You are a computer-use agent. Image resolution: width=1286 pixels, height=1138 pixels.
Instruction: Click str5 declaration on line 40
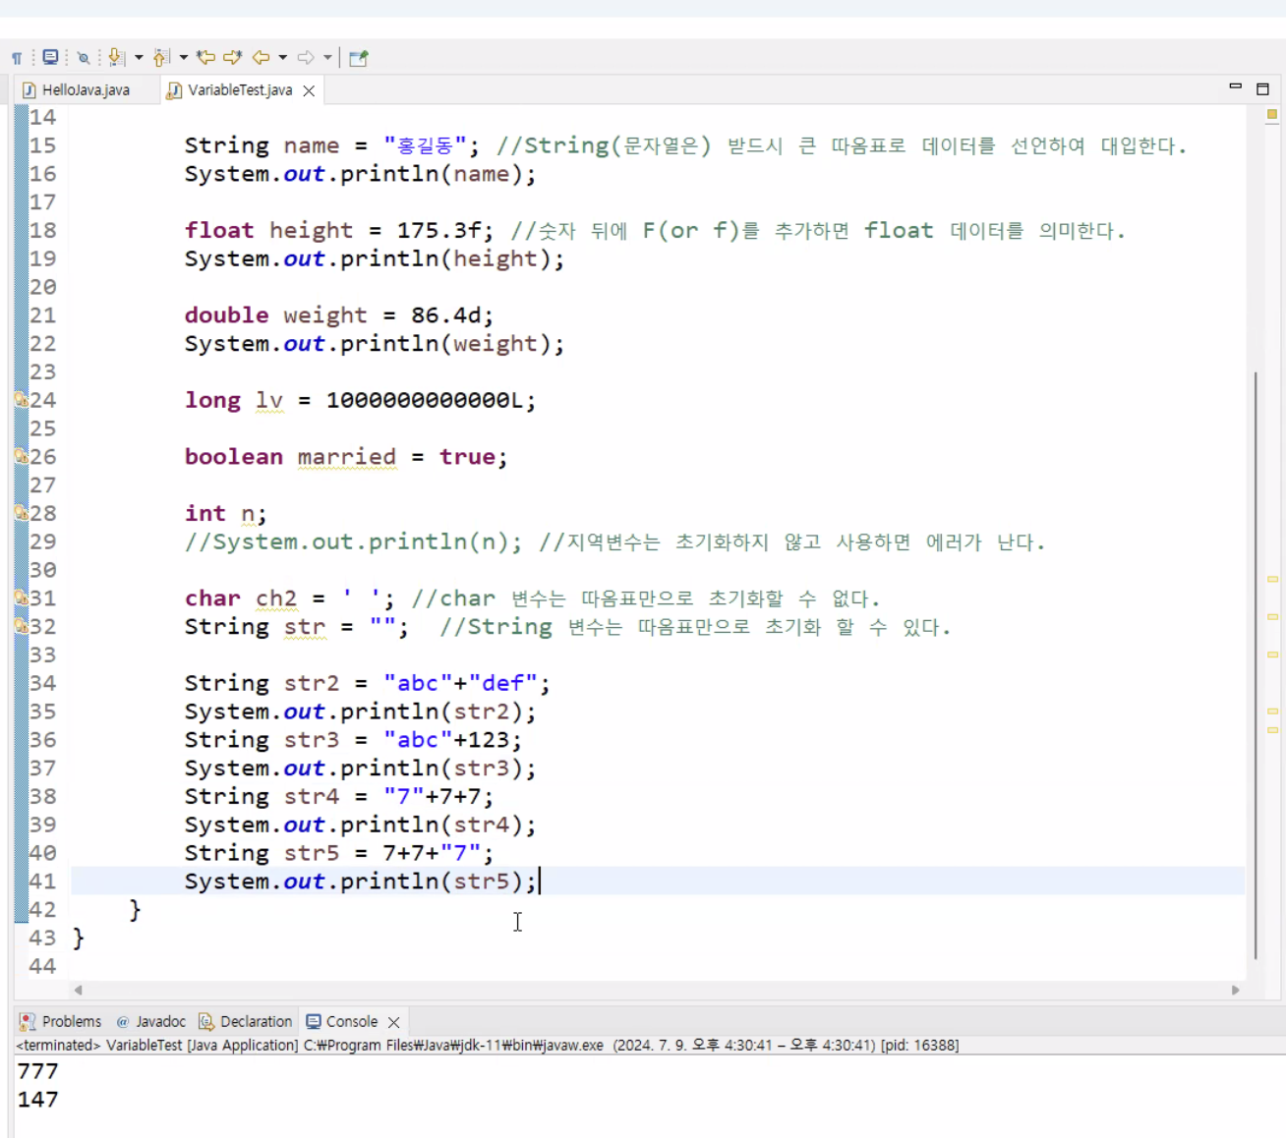coord(339,852)
